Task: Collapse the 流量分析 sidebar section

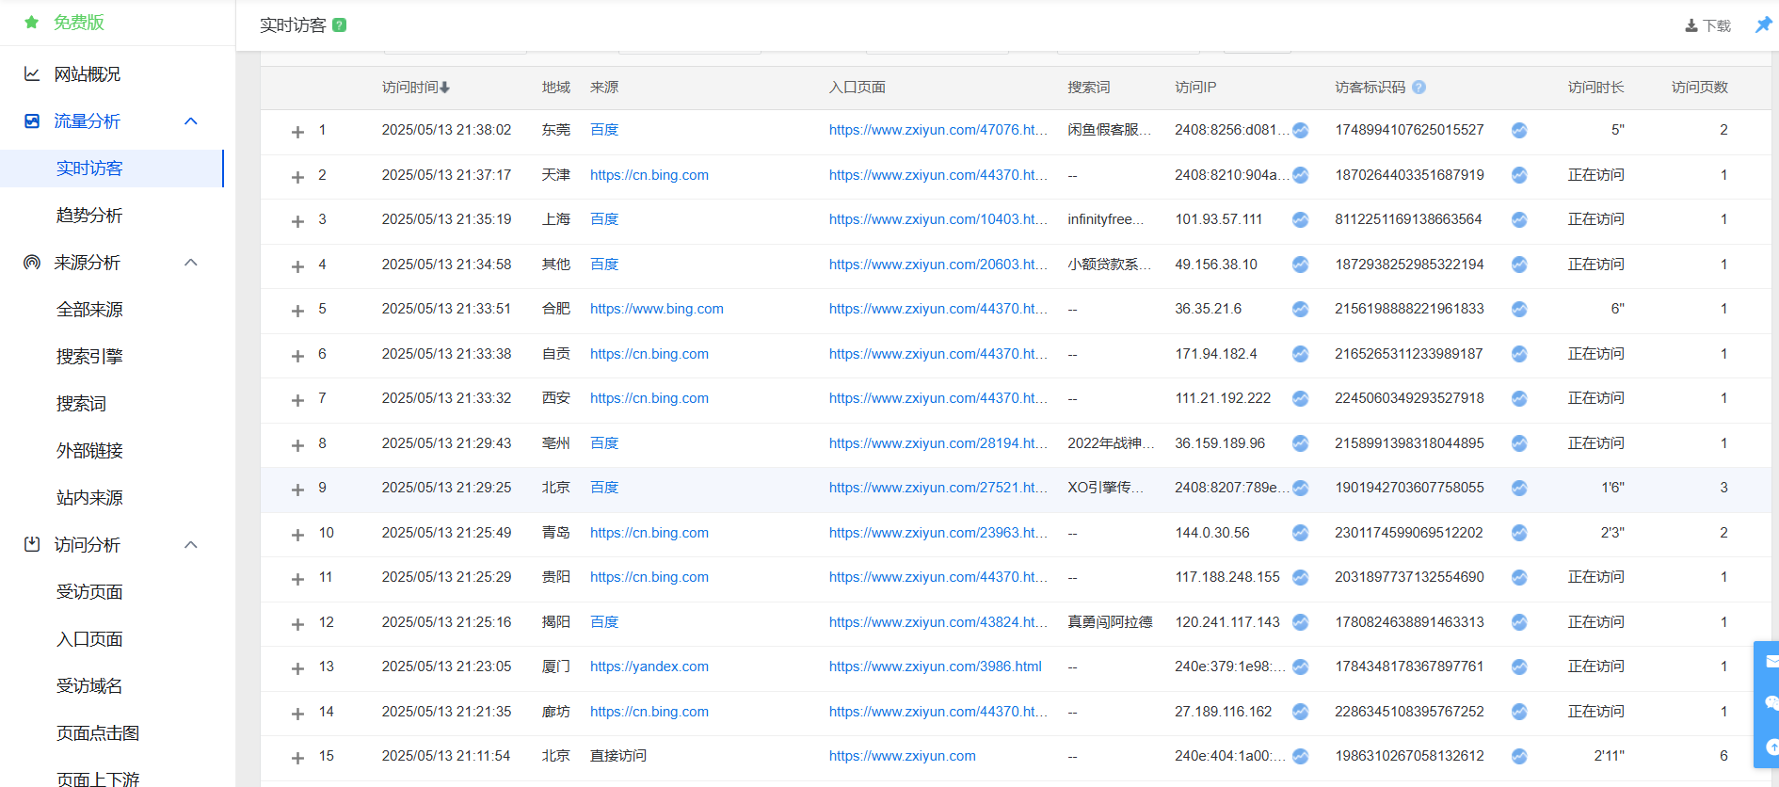Action: tap(191, 121)
